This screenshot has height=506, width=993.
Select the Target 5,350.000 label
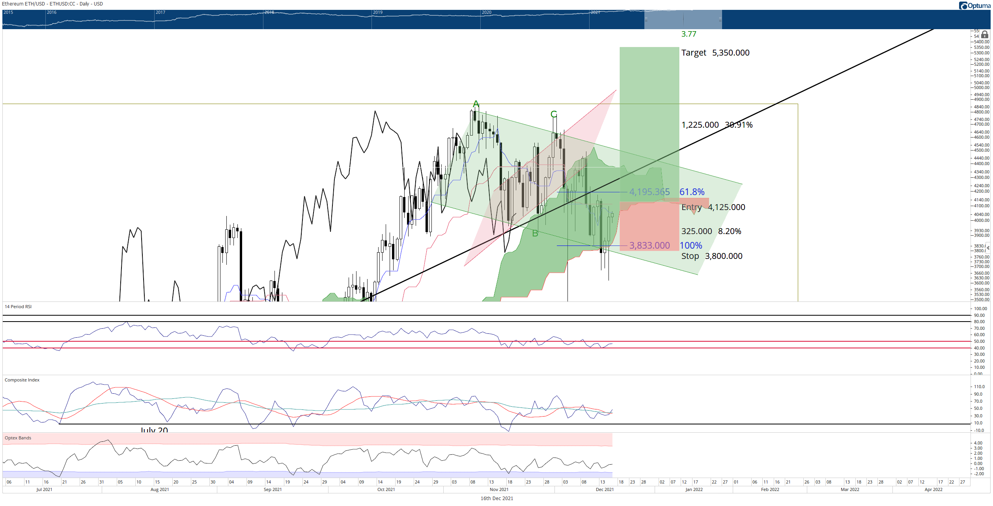[x=715, y=53]
